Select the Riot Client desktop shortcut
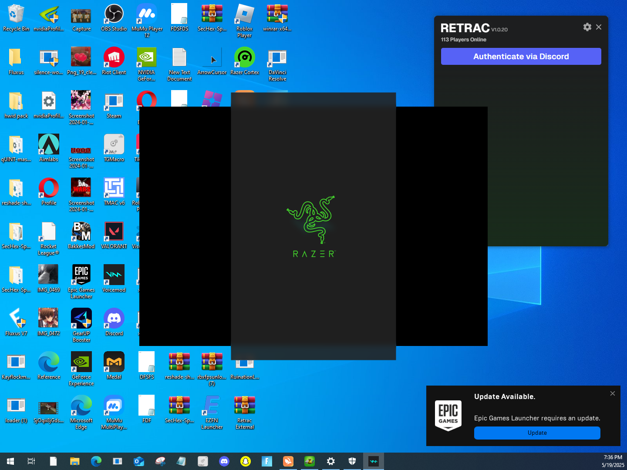Image resolution: width=627 pixels, height=470 pixels. coord(114,61)
